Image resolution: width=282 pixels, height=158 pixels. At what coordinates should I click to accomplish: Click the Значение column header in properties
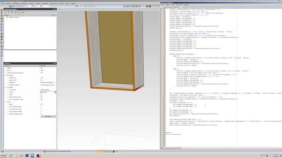coord(48,66)
